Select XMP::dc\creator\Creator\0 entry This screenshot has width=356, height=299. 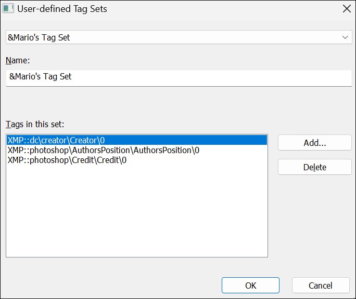(x=137, y=140)
